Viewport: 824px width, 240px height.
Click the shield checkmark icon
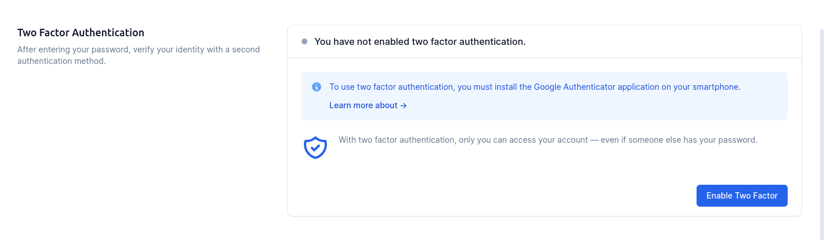[x=315, y=147]
